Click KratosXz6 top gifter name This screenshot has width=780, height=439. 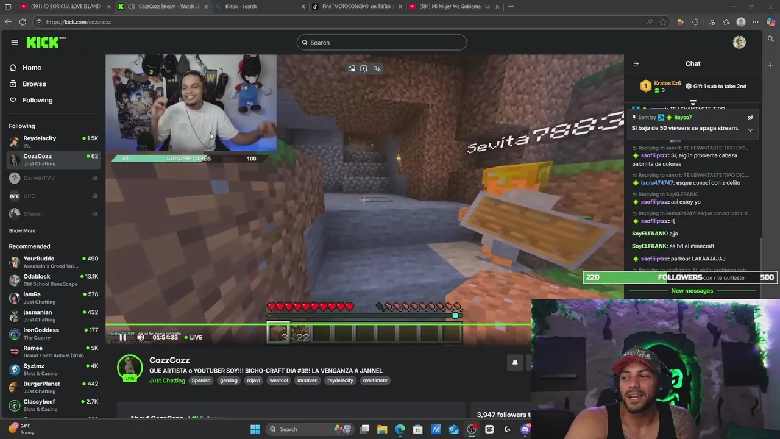667,83
